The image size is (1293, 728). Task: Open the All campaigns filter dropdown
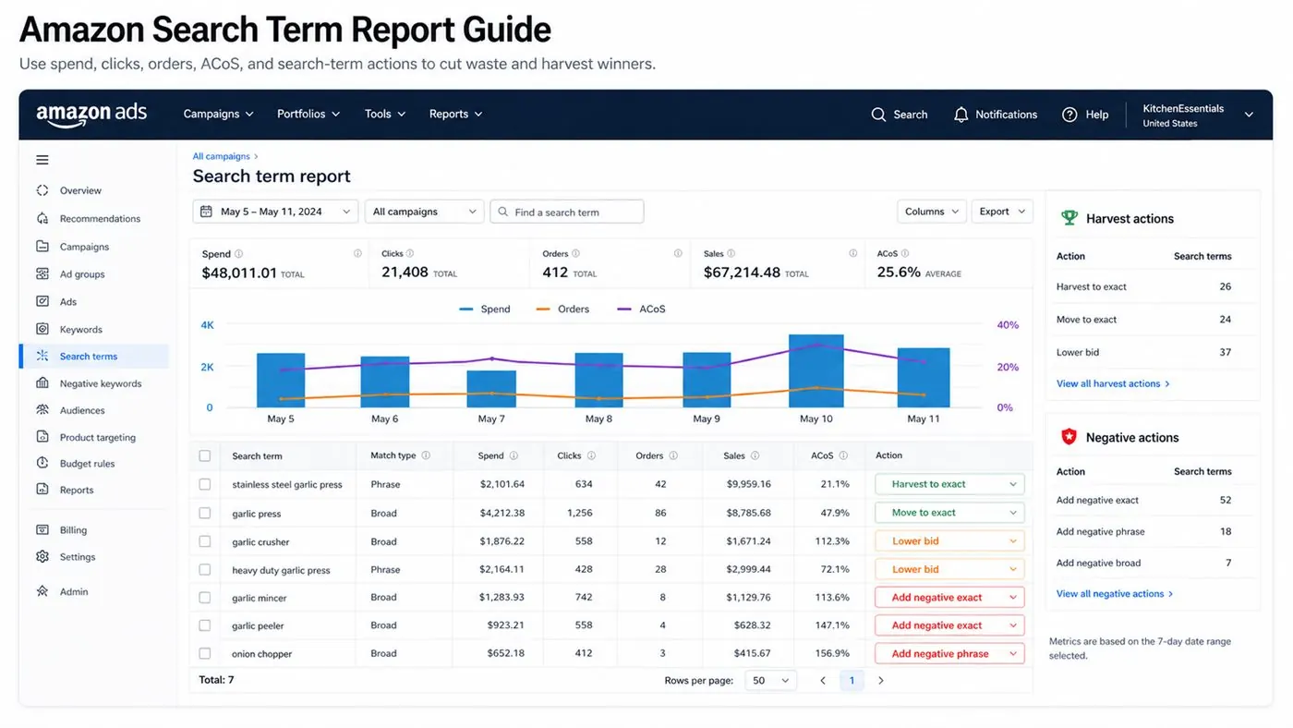[x=425, y=212]
